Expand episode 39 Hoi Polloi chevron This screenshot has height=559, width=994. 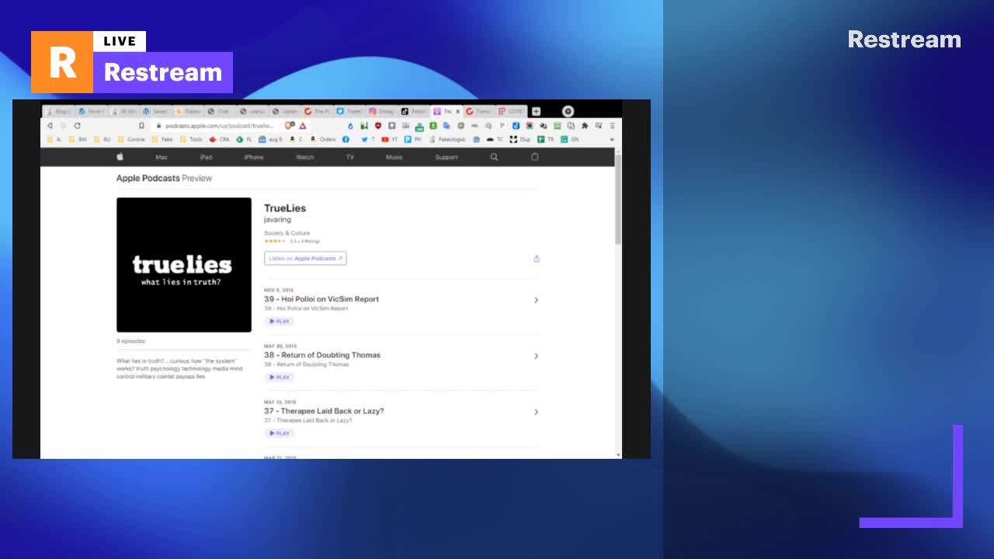[x=536, y=300]
